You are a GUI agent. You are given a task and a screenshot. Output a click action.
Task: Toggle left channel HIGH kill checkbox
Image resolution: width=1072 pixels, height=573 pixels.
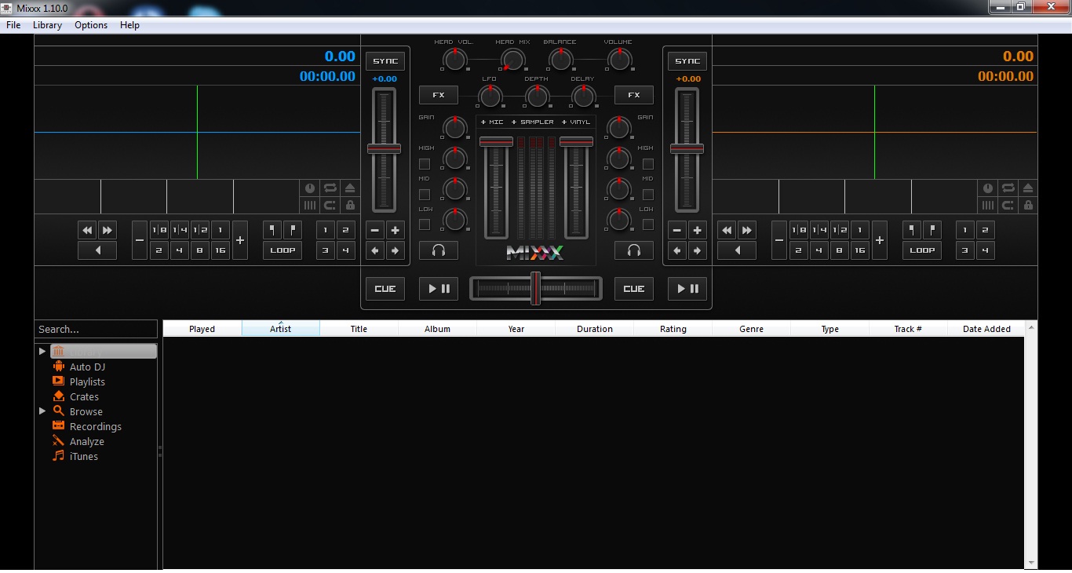tap(425, 164)
